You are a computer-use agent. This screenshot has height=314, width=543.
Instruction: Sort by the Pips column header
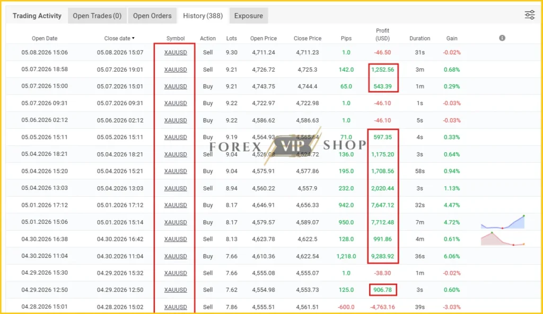point(346,39)
